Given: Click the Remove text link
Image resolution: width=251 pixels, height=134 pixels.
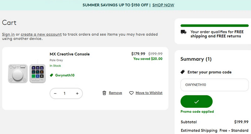Looking at the screenshot, I should 115,93.
